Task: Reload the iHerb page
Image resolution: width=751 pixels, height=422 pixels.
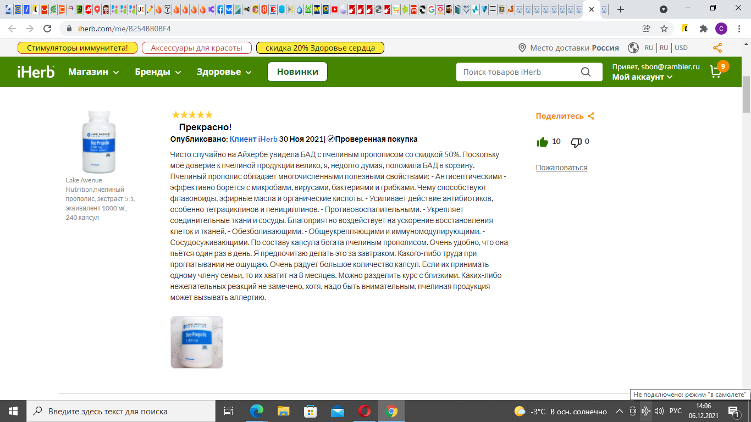Action: pos(47,29)
